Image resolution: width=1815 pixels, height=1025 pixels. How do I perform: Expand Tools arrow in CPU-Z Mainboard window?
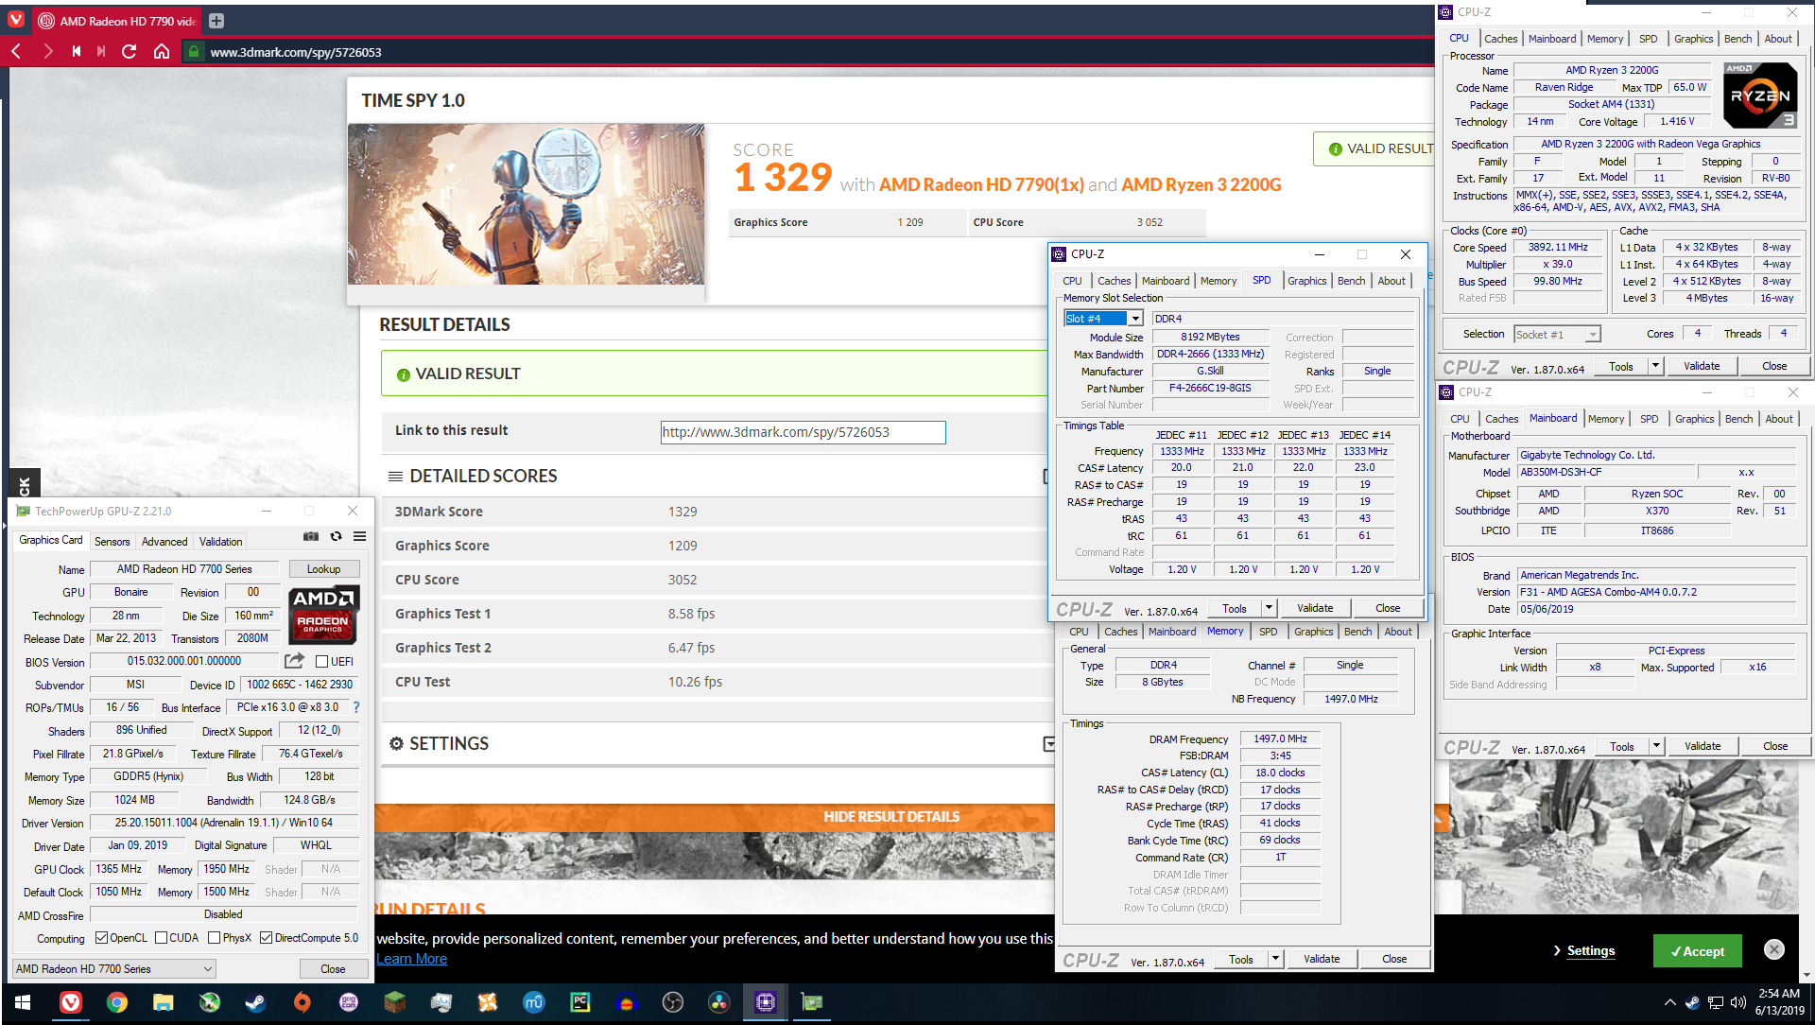(x=1656, y=746)
